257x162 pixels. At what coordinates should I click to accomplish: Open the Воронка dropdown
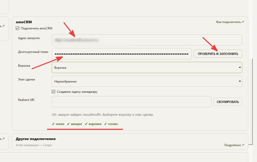147,67
